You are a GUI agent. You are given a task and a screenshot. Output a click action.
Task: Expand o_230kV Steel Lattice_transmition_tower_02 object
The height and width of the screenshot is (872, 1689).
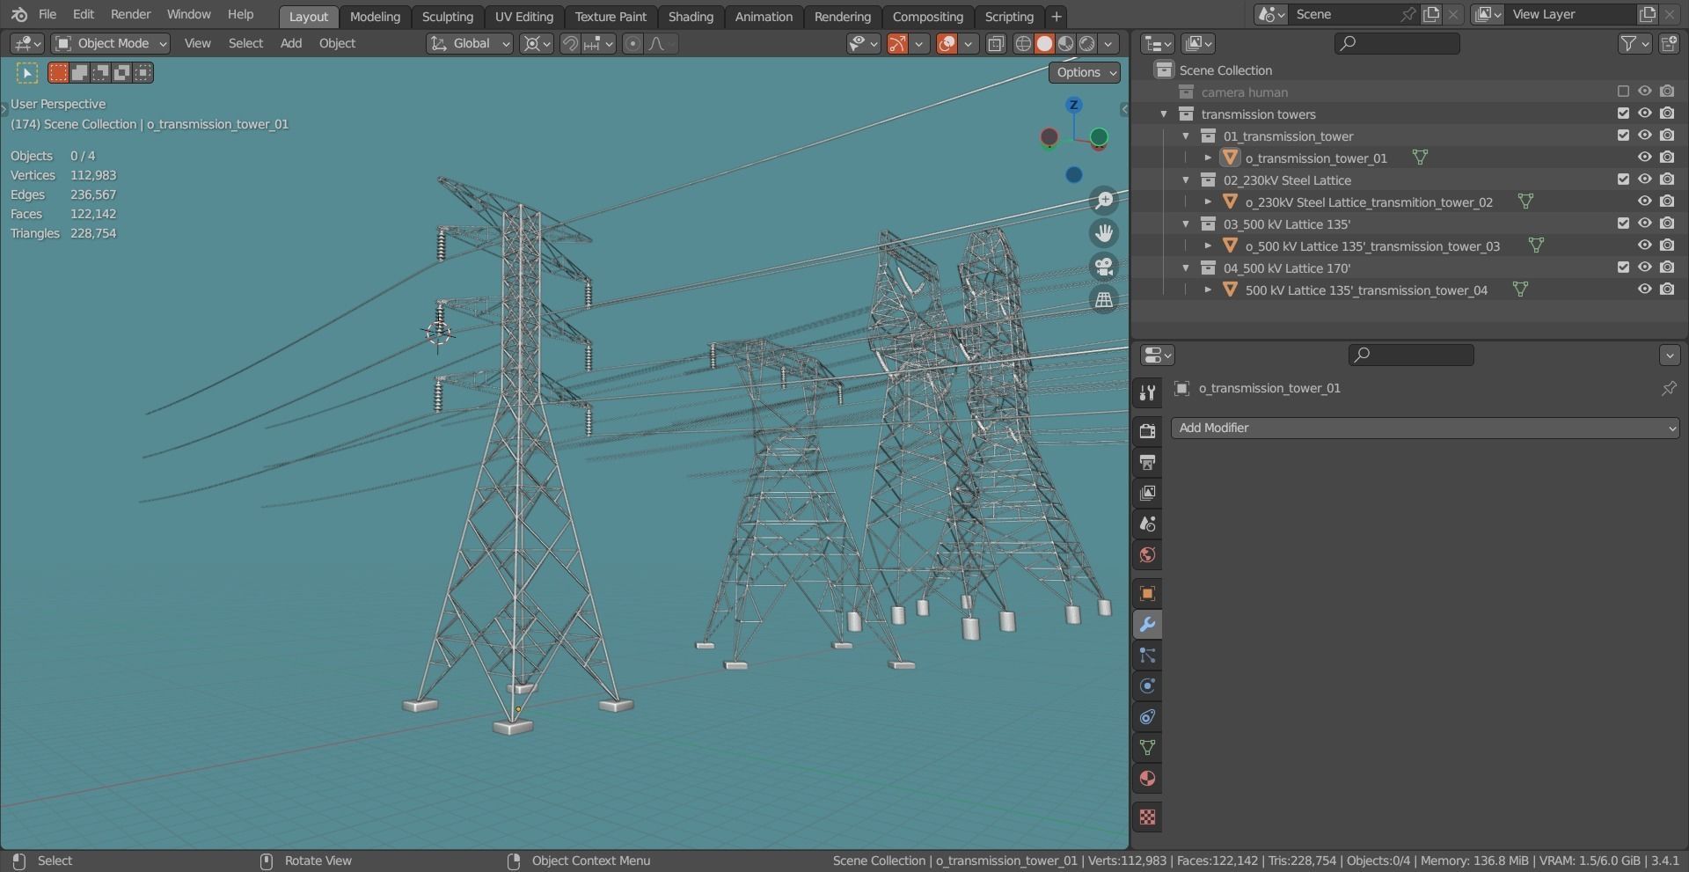pos(1208,202)
